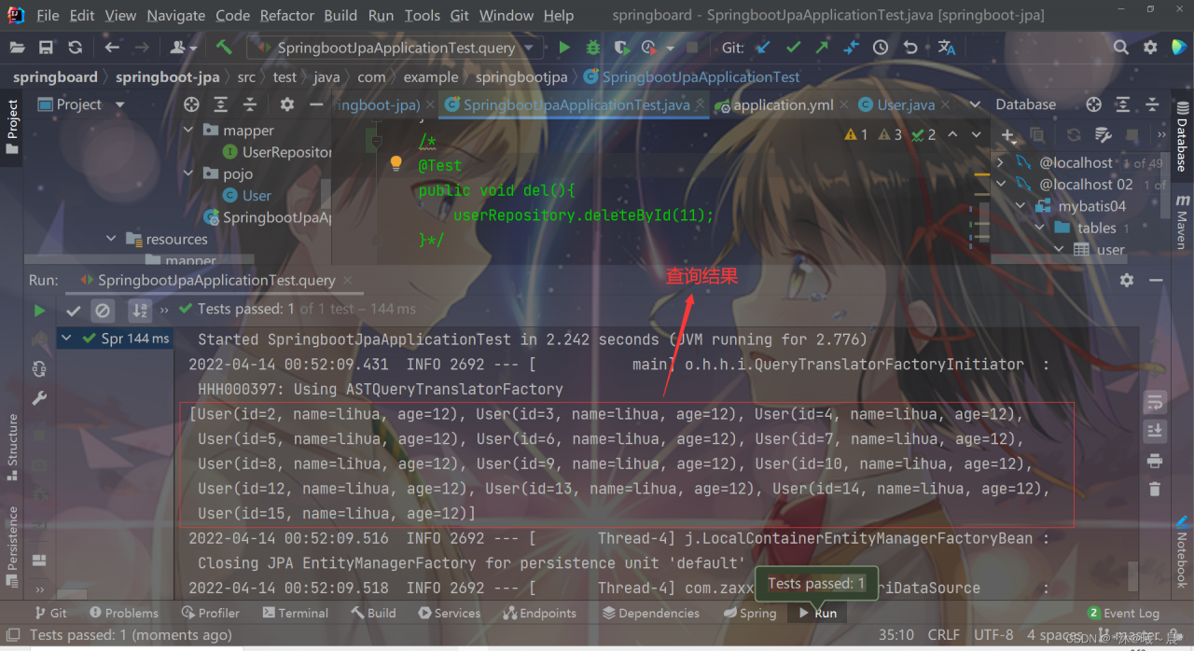The image size is (1194, 651).
Task: Toggle show passed tests checkmark
Action: tap(74, 310)
